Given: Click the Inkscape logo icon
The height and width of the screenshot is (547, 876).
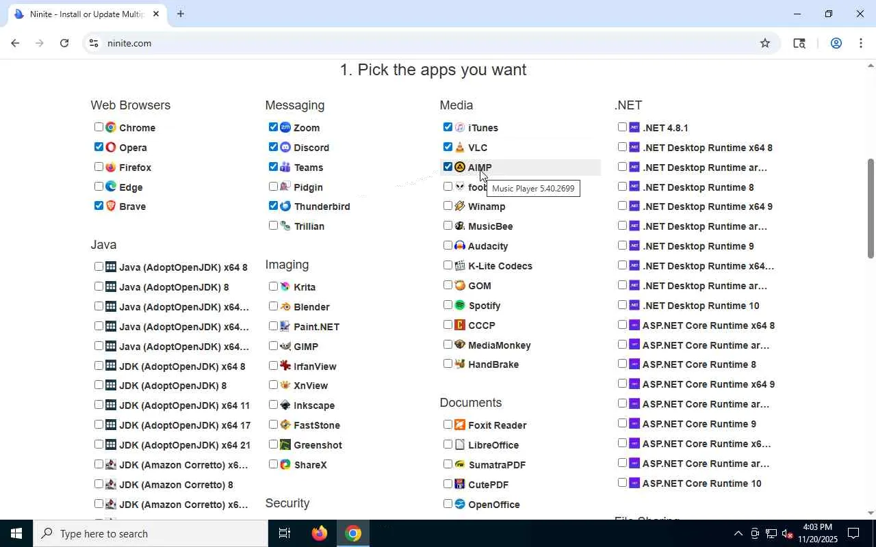Looking at the screenshot, I should pyautogui.click(x=285, y=405).
